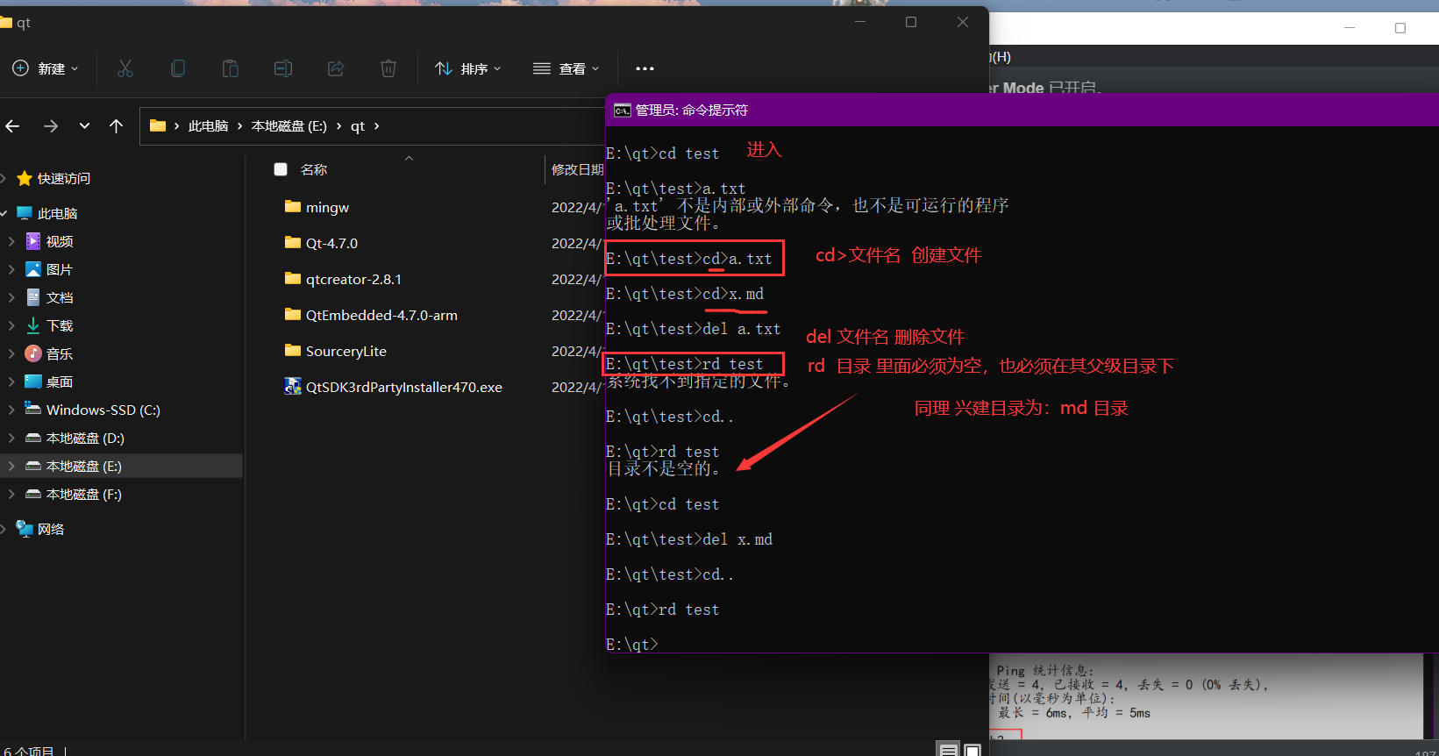The width and height of the screenshot is (1439, 756).
Task: Click the 网络 network icon in sidebar
Action: coord(25,529)
